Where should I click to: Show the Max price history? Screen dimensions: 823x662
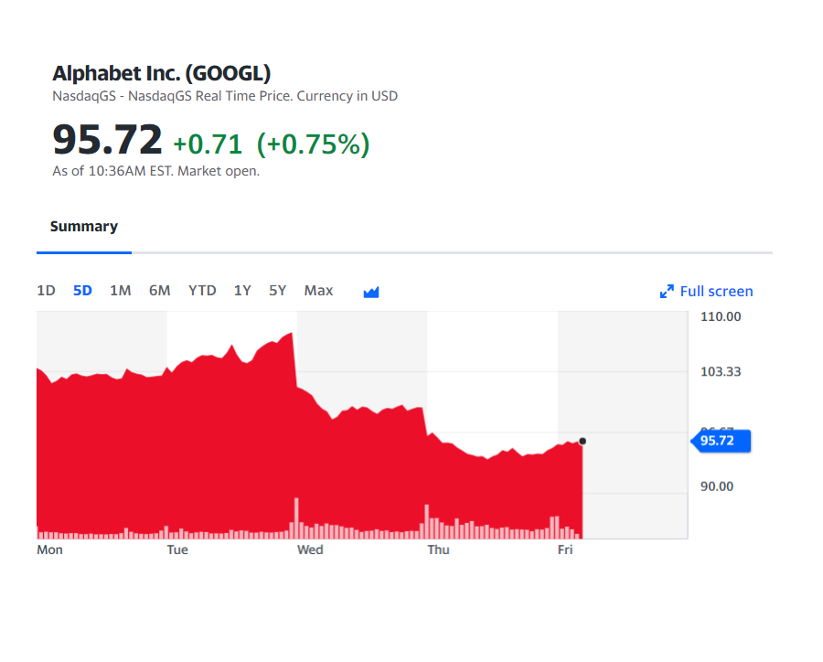tap(318, 291)
